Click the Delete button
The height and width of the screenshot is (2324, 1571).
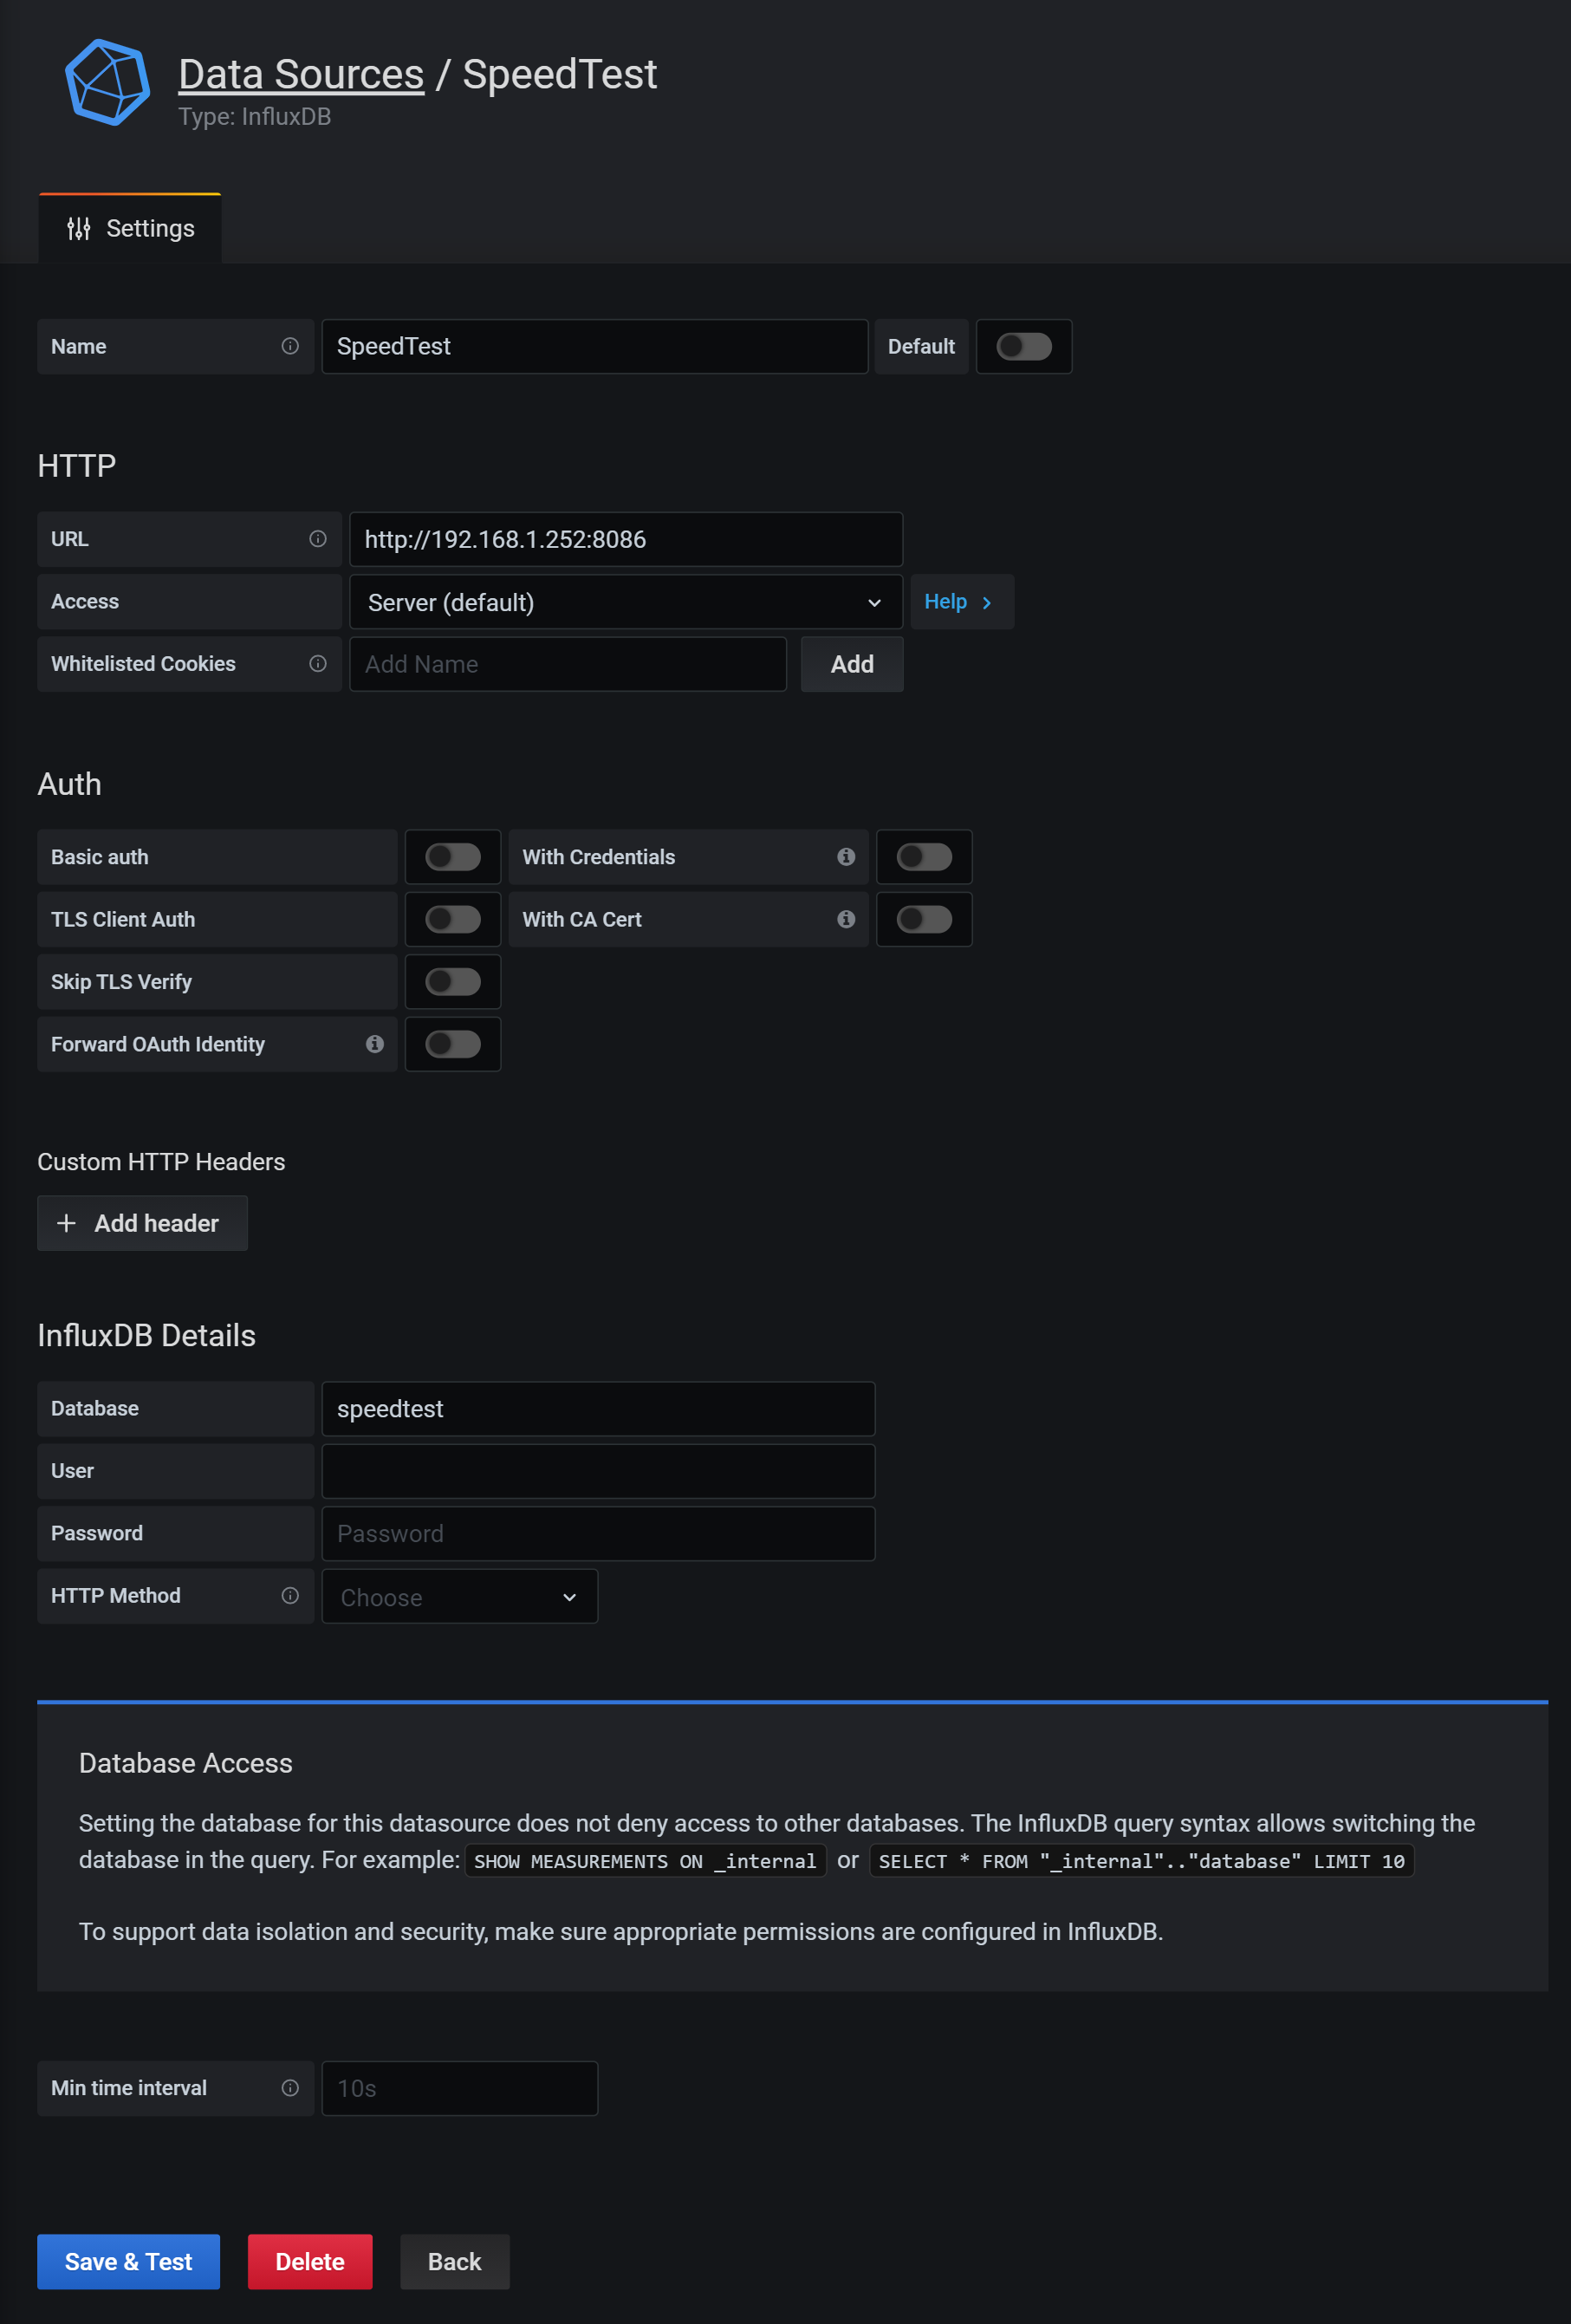click(x=310, y=2262)
